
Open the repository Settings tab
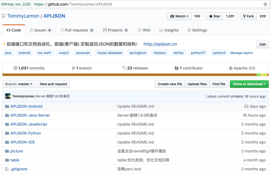pos(197,30)
